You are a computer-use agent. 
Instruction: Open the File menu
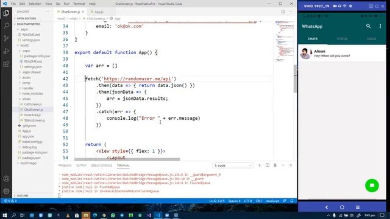pyautogui.click(x=13, y=4)
